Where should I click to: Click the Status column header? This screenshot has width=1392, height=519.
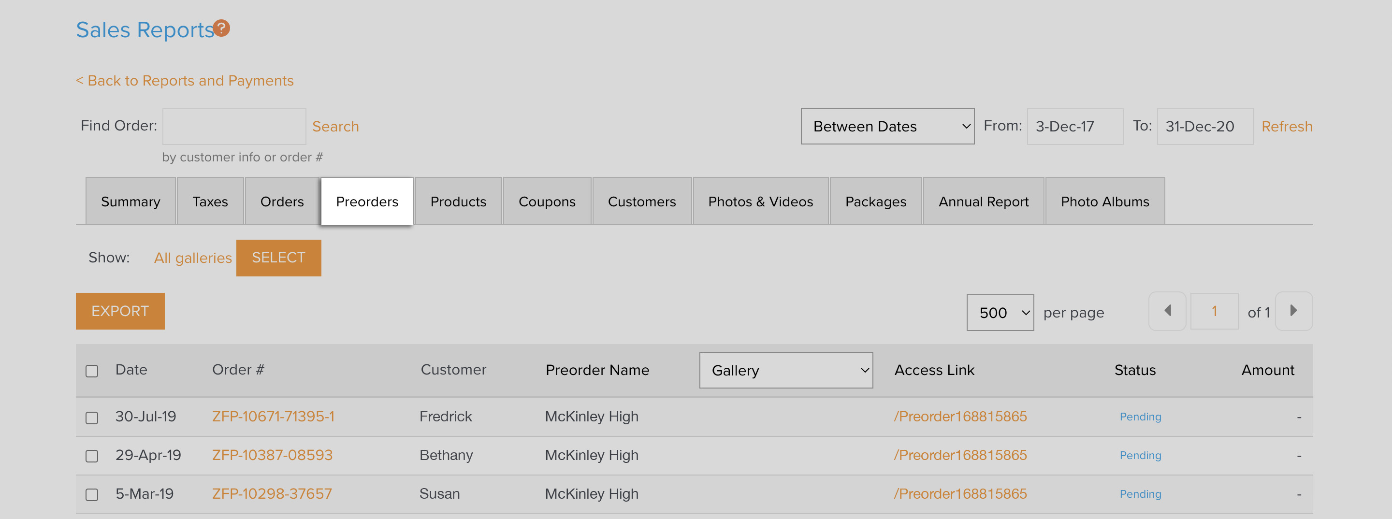(1135, 370)
